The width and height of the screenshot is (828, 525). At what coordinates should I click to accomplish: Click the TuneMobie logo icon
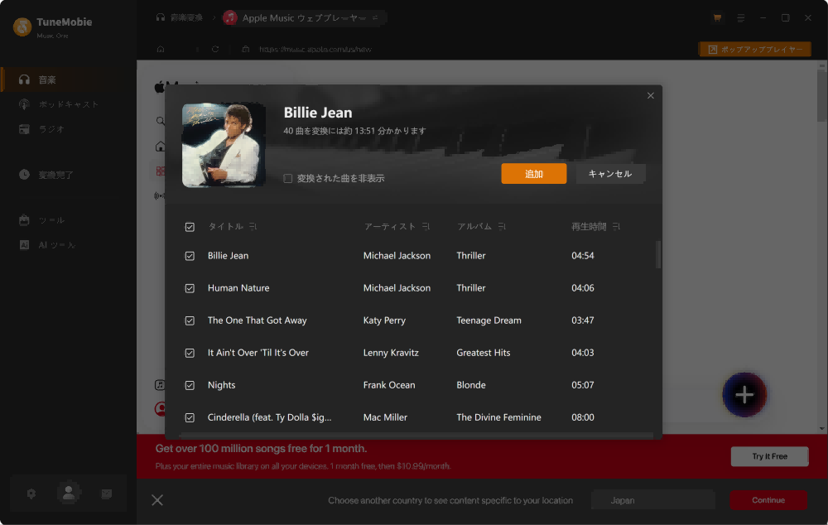click(22, 27)
